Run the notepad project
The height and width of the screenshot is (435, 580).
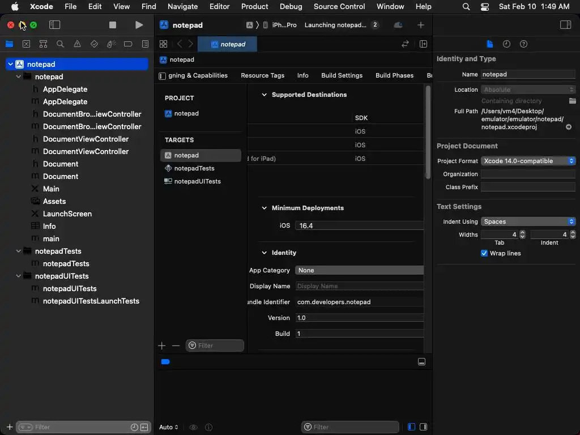139,25
